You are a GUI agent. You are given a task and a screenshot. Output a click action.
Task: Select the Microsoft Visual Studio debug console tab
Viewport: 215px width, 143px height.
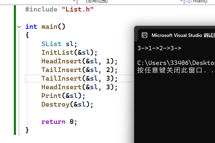pyautogui.click(x=176, y=35)
